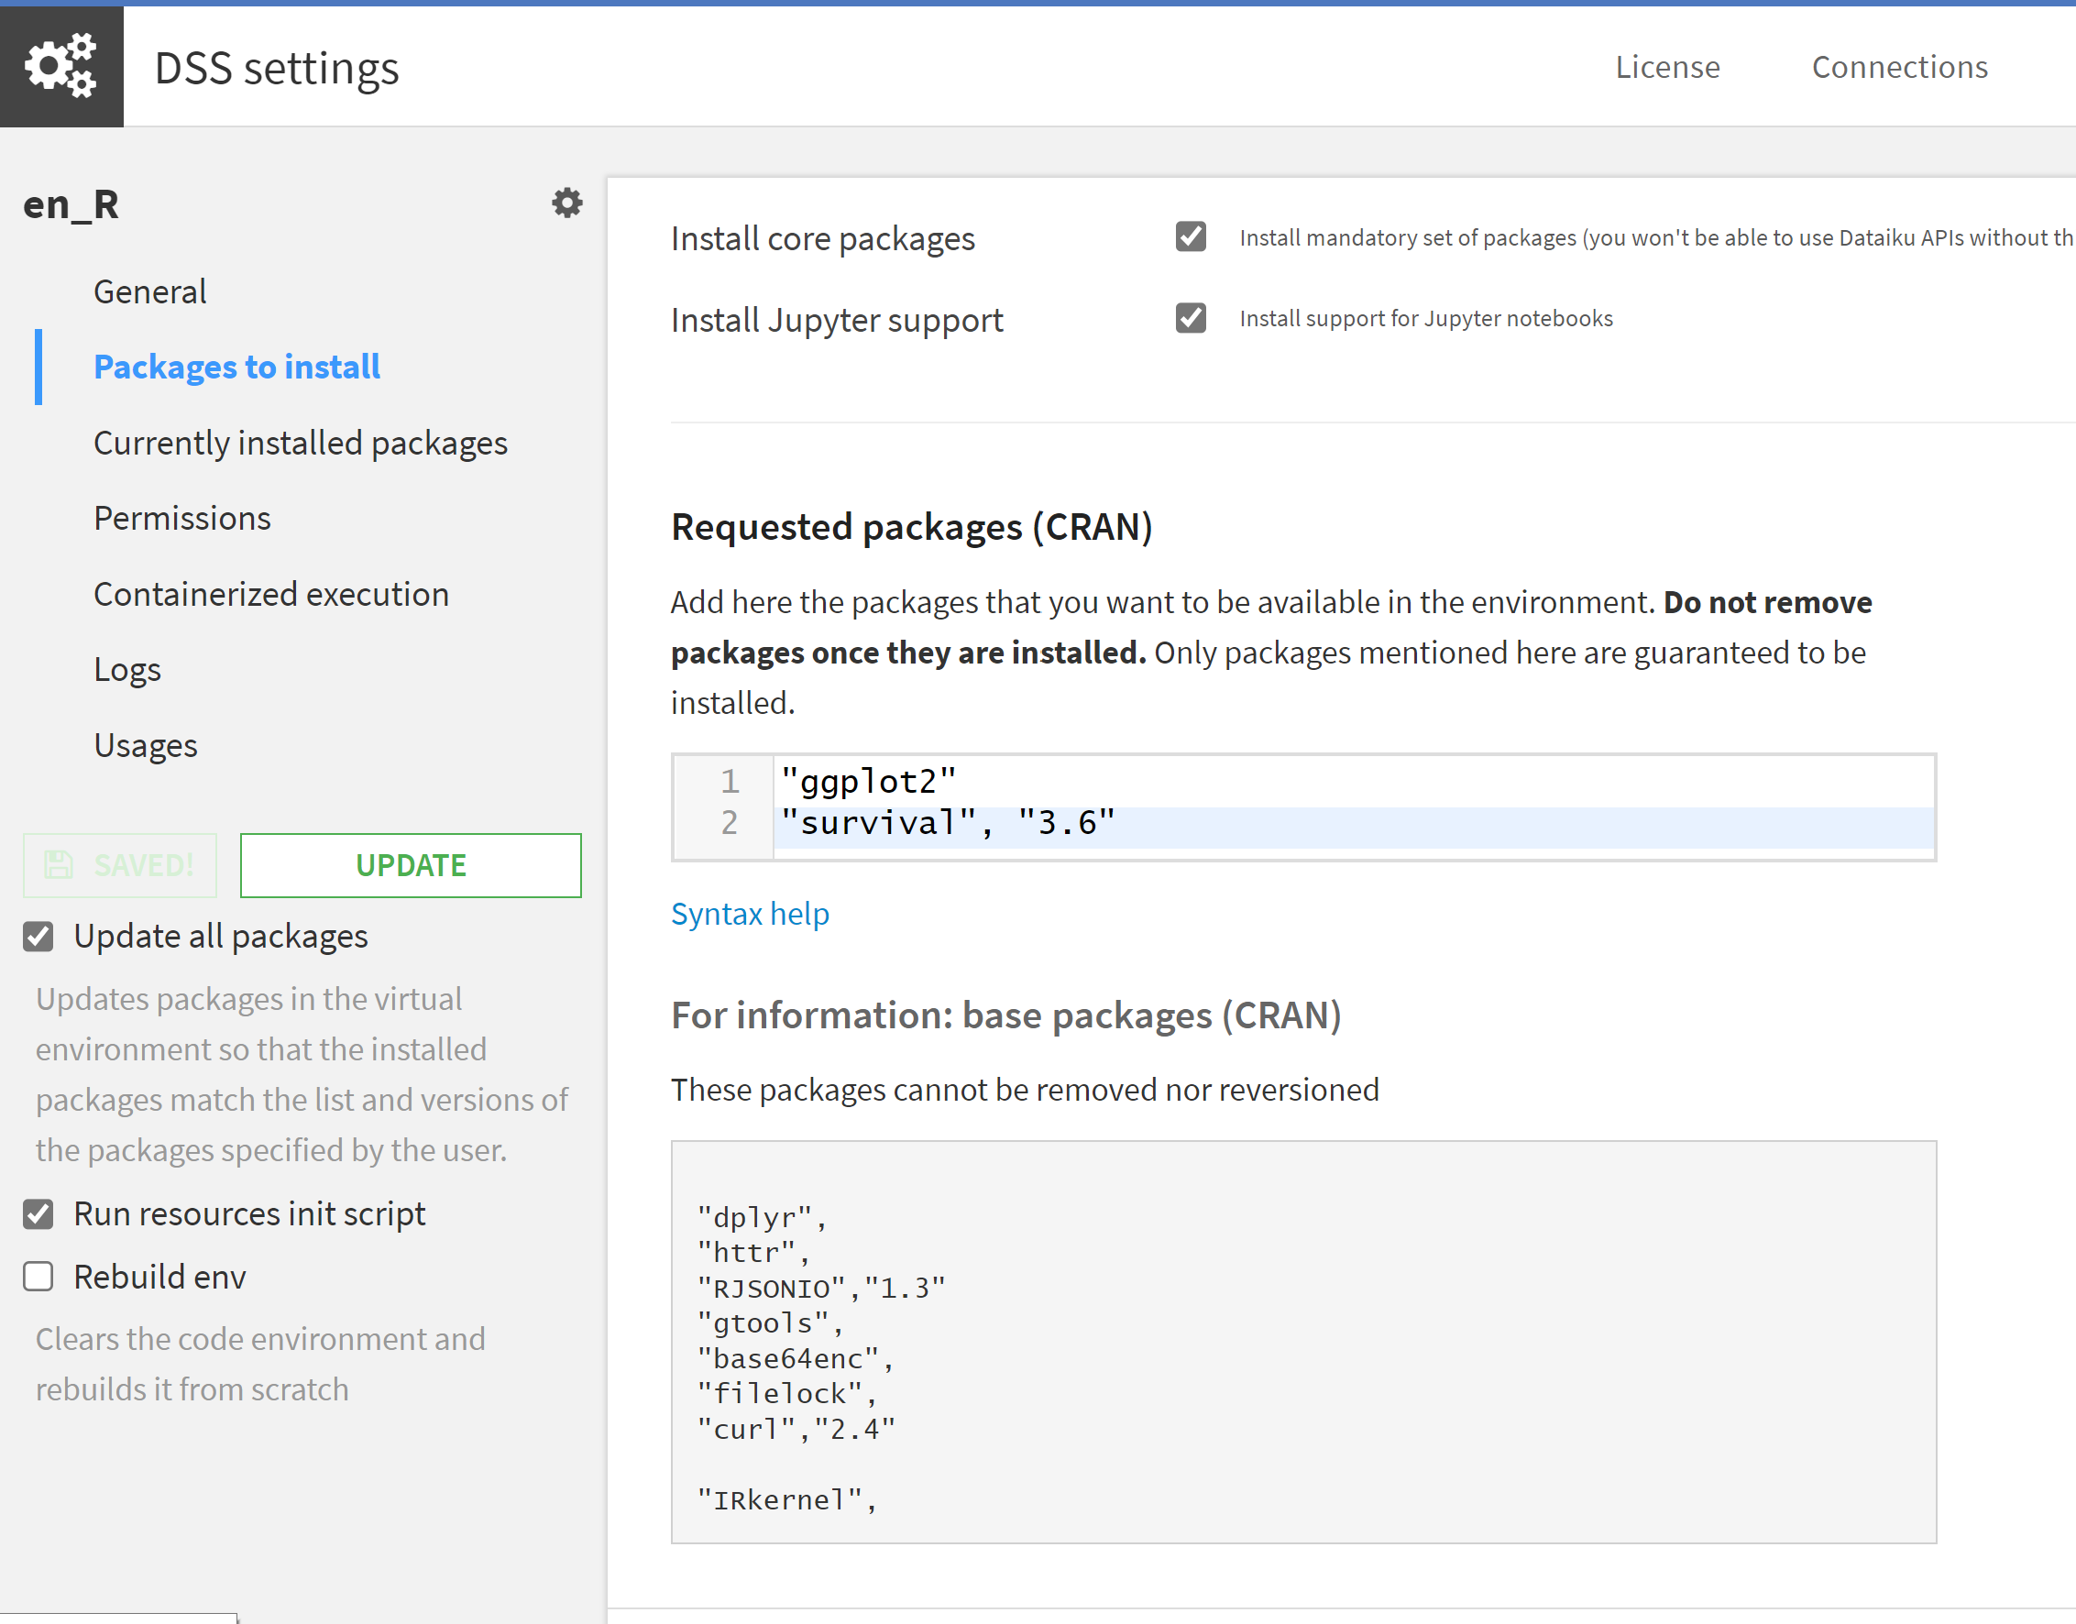The height and width of the screenshot is (1624, 2076).
Task: Click line number 1 in editor gutter
Action: coord(730,782)
